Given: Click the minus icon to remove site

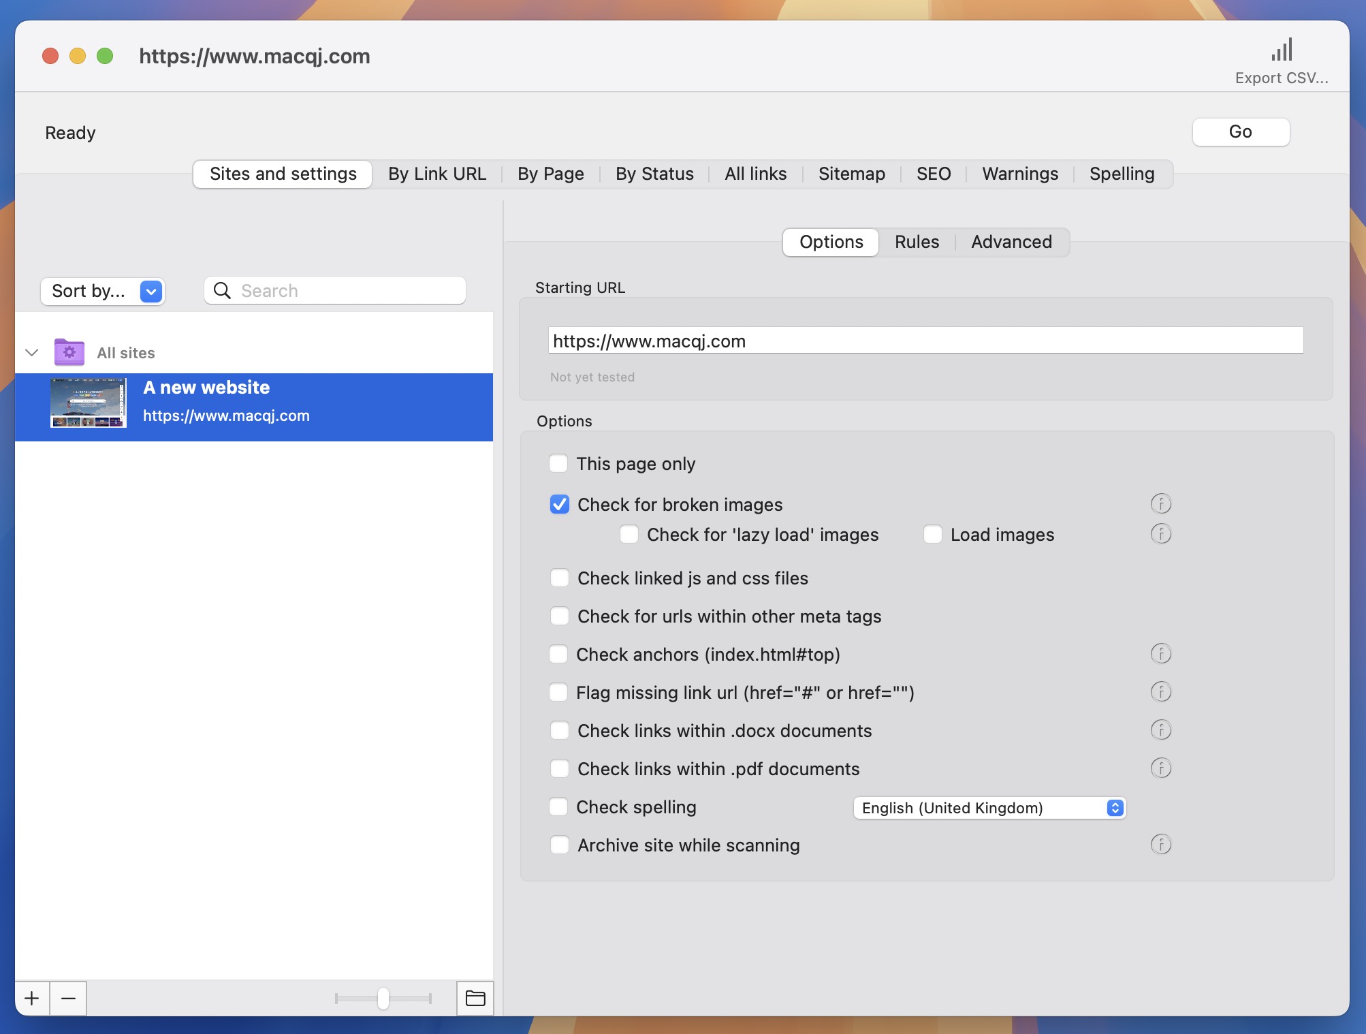Looking at the screenshot, I should pyautogui.click(x=68, y=999).
